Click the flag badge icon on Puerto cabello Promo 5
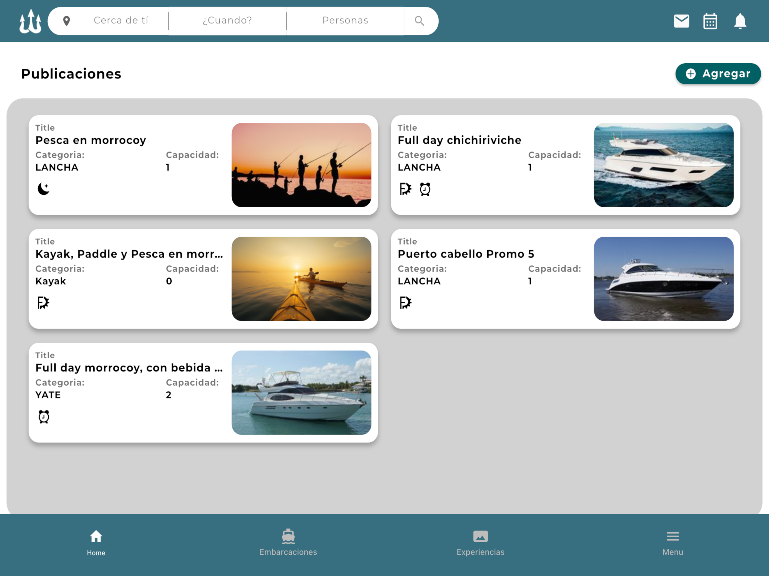The height and width of the screenshot is (576, 769). pos(405,303)
